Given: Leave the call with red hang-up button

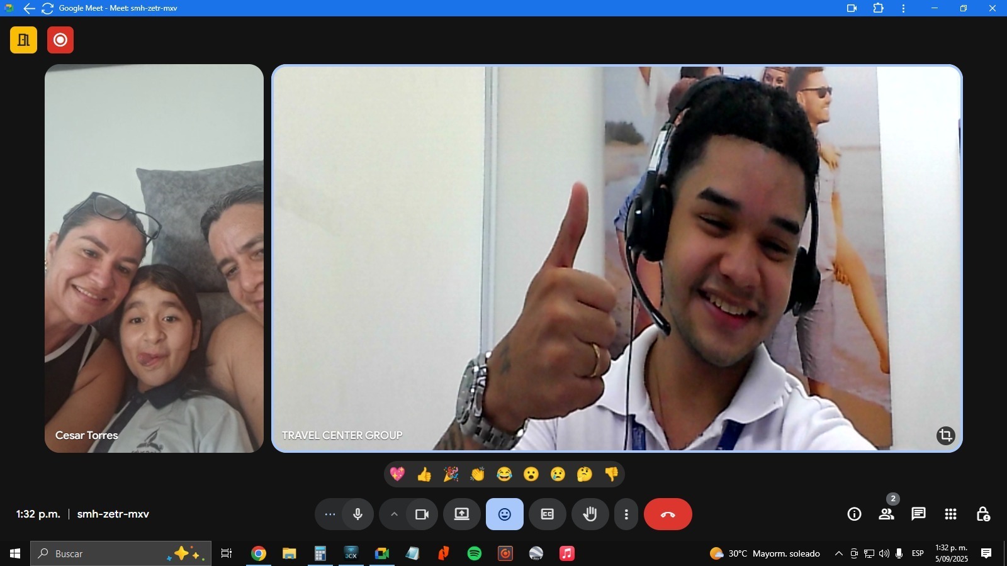Looking at the screenshot, I should coord(668,514).
